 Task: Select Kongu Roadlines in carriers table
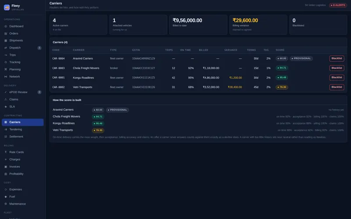tap(83, 78)
